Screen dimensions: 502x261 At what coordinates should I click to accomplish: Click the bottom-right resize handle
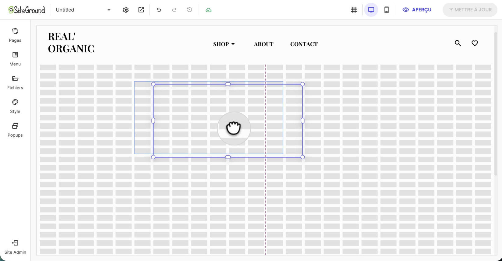coord(303,157)
